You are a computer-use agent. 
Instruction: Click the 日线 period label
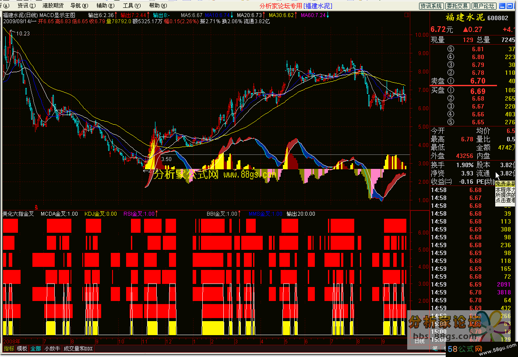click(419, 341)
